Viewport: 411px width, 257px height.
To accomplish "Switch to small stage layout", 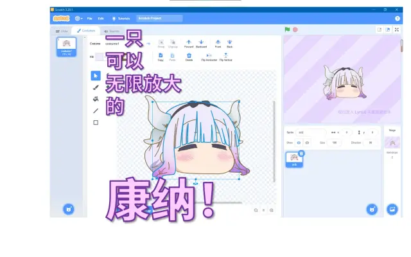I will click(x=380, y=30).
